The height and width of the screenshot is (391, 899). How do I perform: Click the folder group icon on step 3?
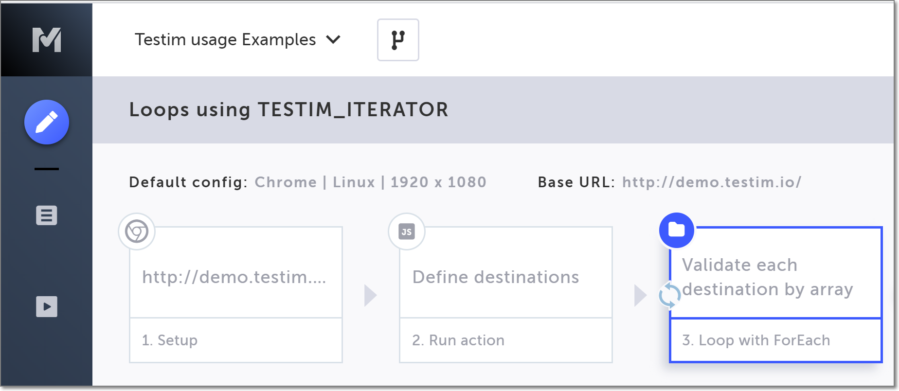(x=677, y=230)
